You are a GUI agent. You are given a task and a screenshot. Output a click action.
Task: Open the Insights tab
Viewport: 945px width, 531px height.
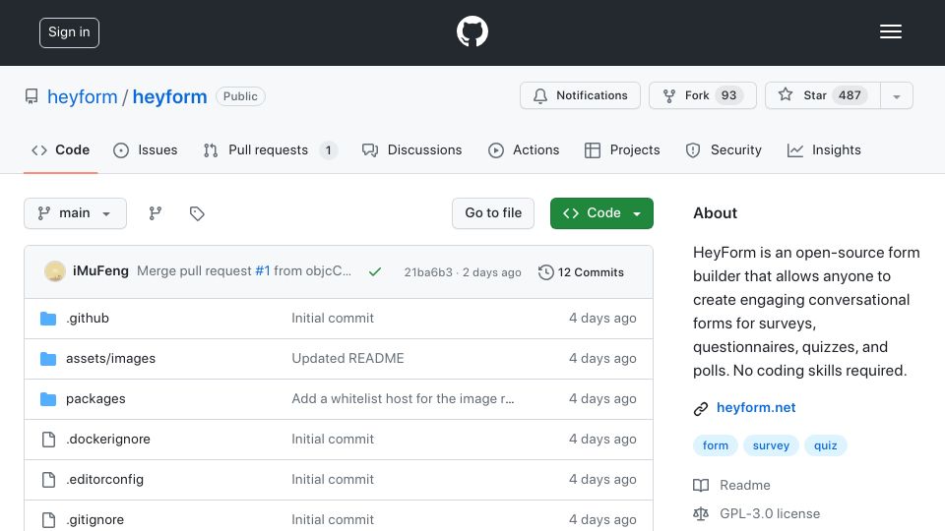point(824,149)
